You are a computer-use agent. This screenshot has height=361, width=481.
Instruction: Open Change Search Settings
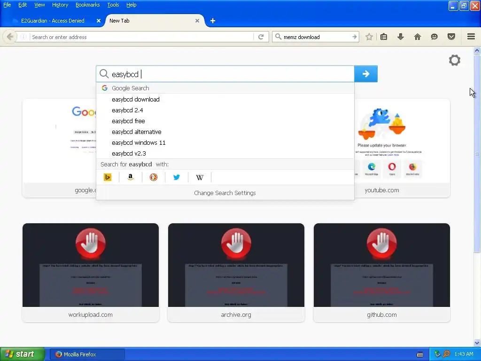tap(225, 193)
